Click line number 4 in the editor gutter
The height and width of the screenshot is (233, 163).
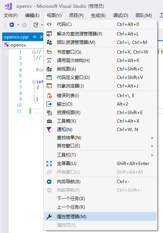coord(20,70)
